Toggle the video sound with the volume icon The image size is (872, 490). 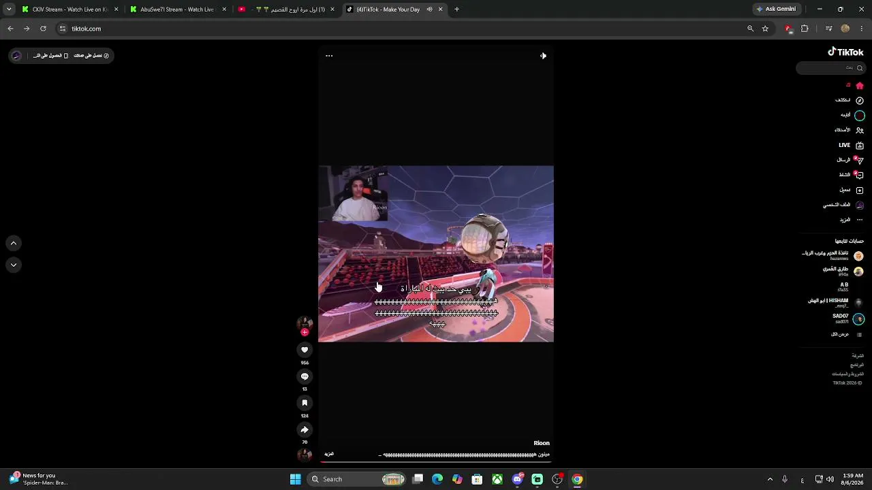point(543,56)
